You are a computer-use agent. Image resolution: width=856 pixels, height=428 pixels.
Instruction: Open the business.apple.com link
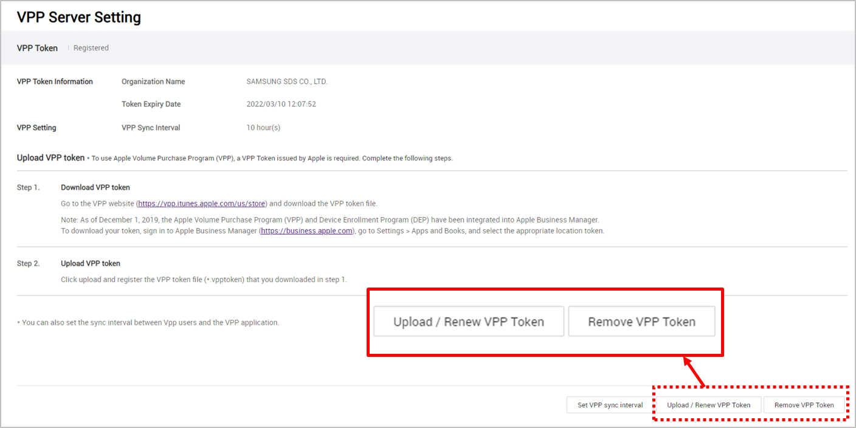(x=307, y=231)
